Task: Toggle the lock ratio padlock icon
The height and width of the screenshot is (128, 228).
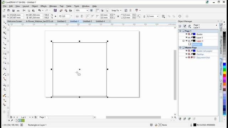Action: click(56, 16)
